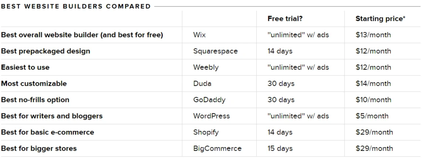This screenshot has height=163, width=422.
Task: Click the $5/month WordPress price
Action: pyautogui.click(x=372, y=116)
